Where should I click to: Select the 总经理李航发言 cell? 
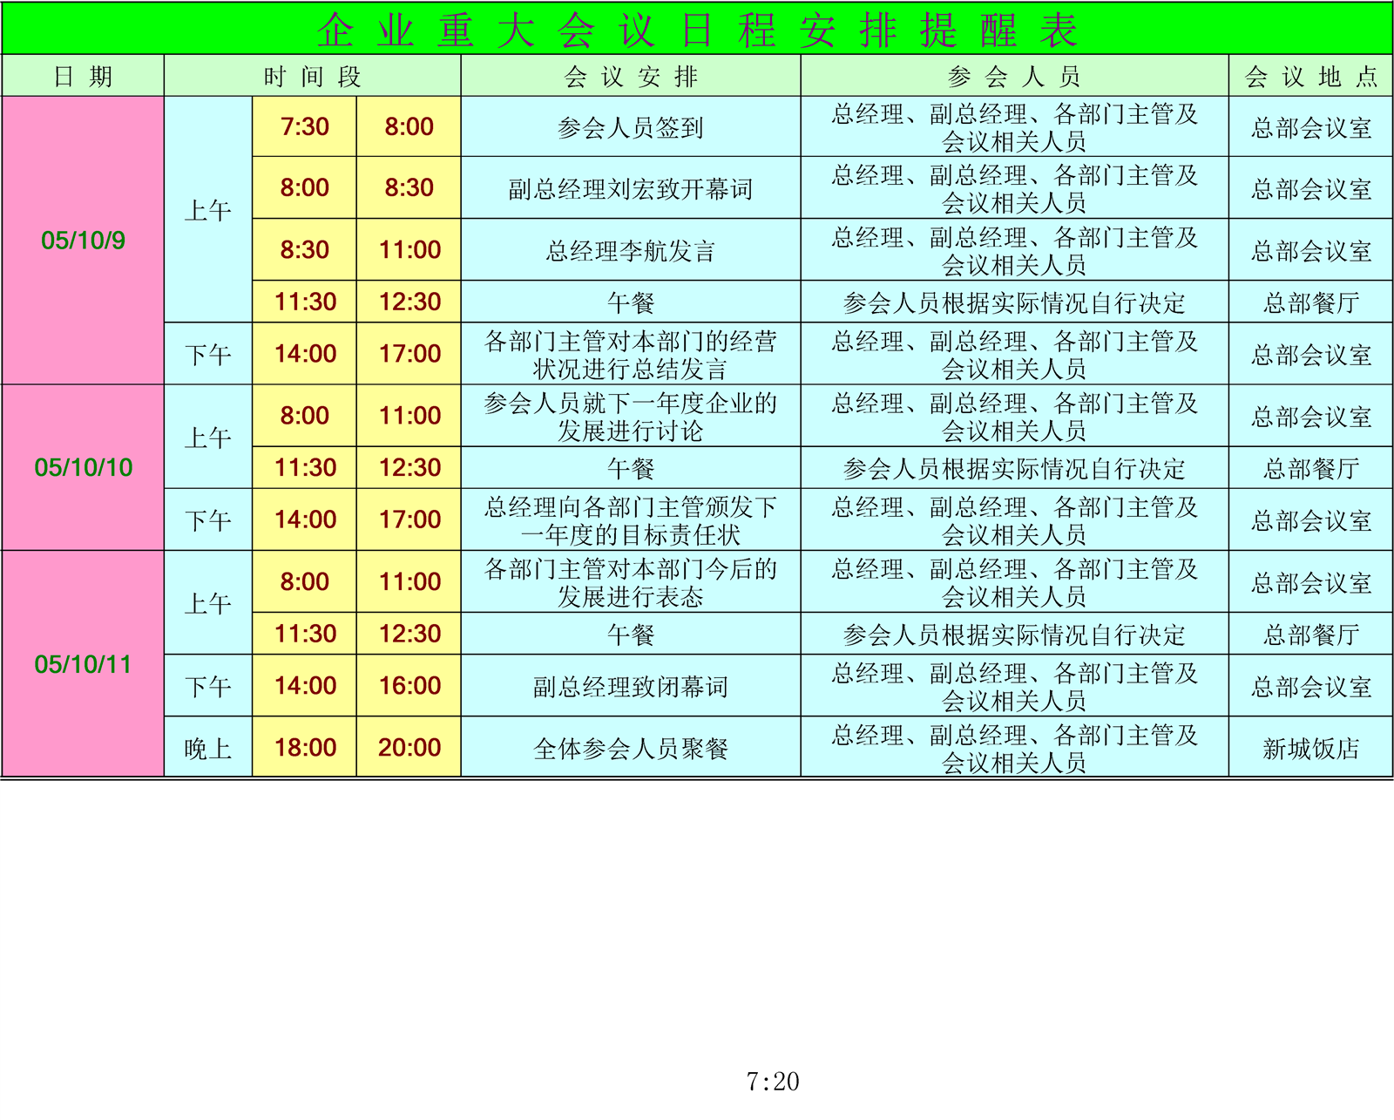click(x=630, y=250)
